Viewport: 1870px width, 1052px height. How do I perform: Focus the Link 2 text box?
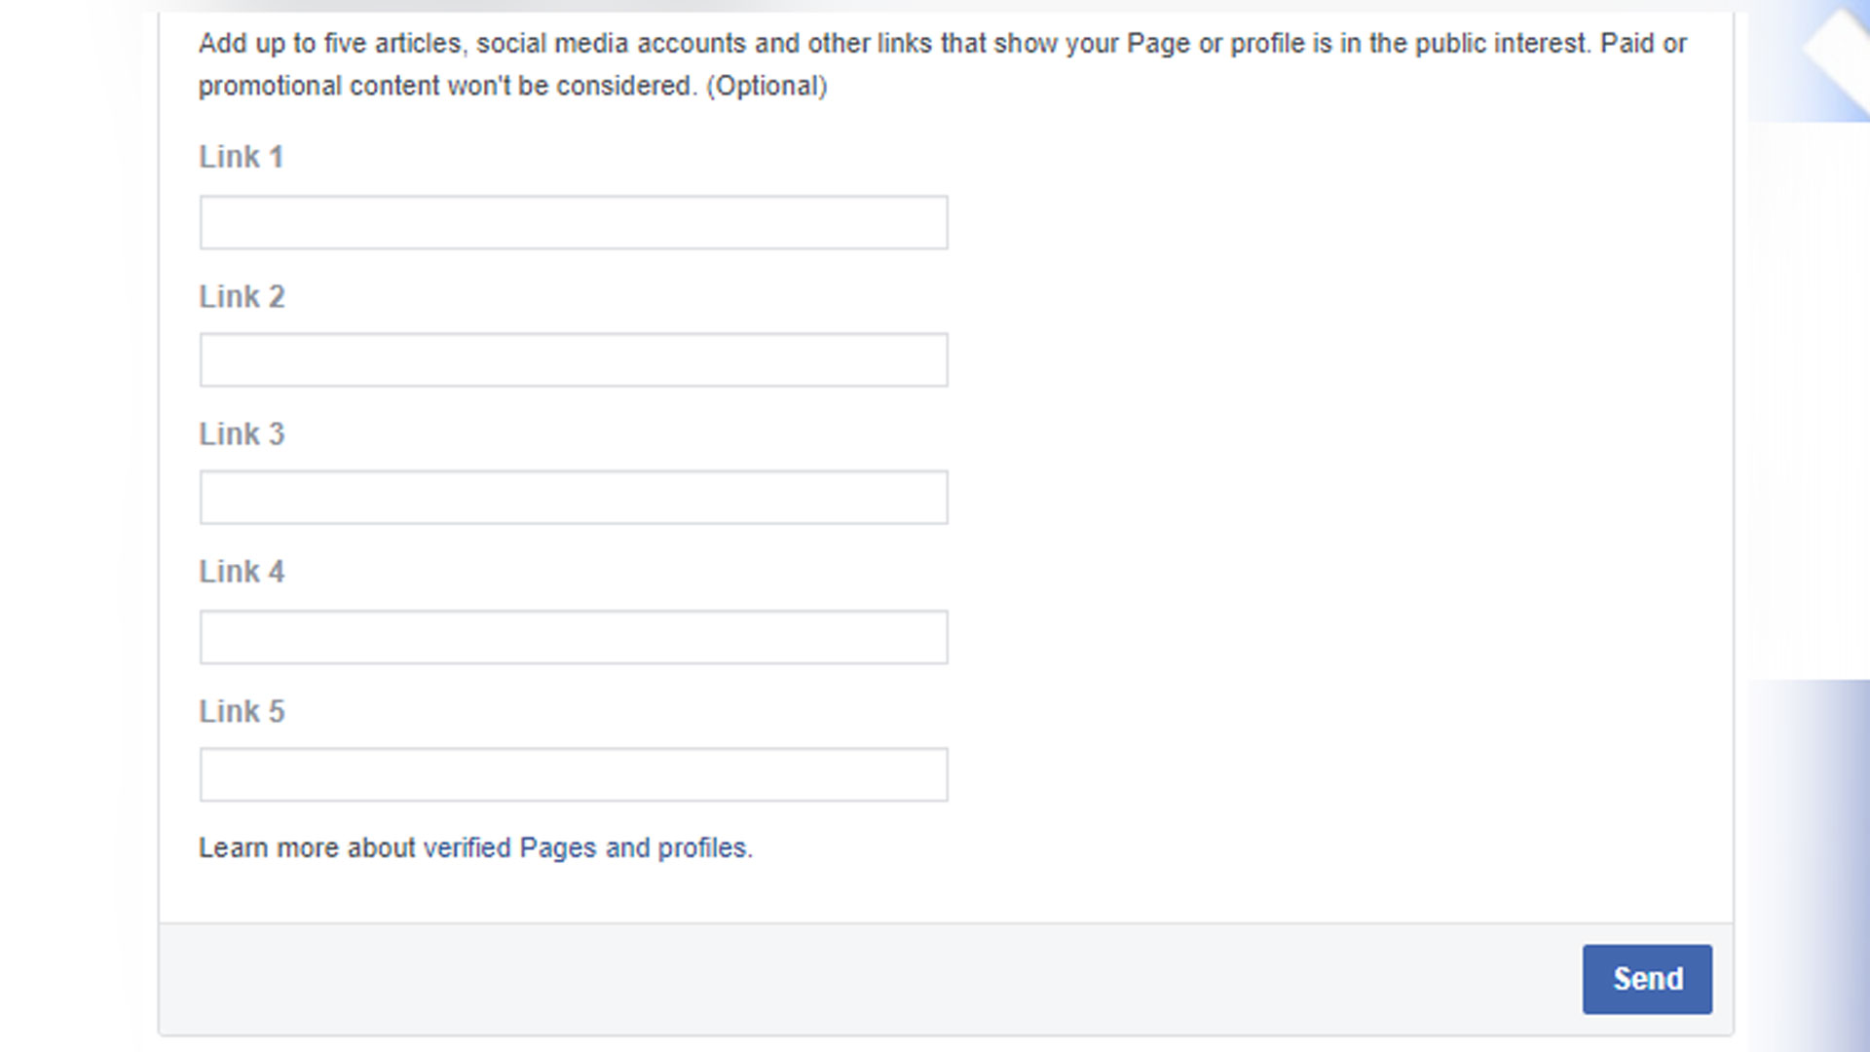tap(574, 359)
